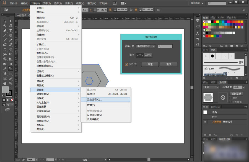Select the Eraser tool
The height and width of the screenshot is (162, 249).
click(11, 45)
